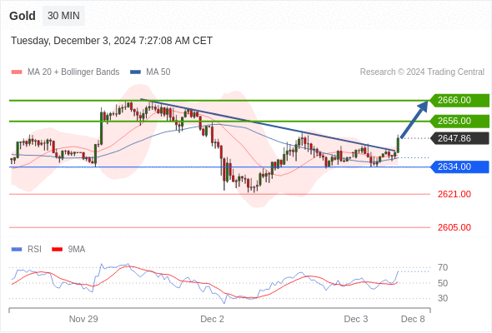492x333 pixels.
Task: Click the 30 MIN timeframe badge
Action: pos(63,16)
